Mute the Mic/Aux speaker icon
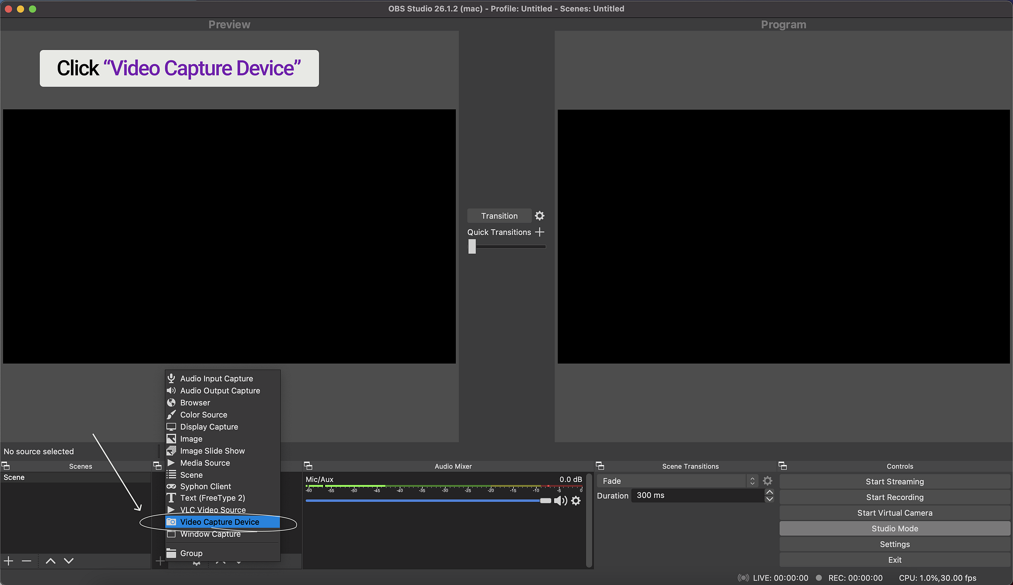The image size is (1013, 585). coord(560,500)
